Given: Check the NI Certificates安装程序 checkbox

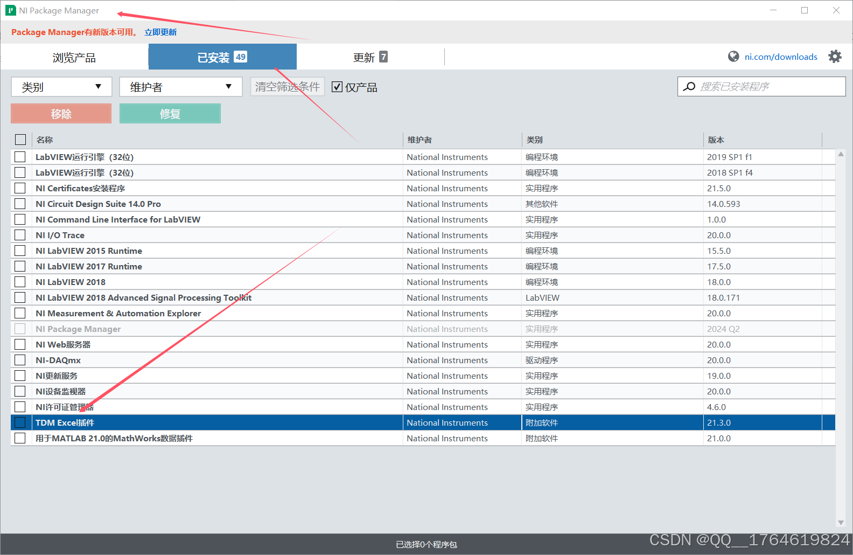Looking at the screenshot, I should 20,188.
